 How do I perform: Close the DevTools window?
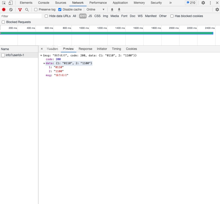coord(217,3)
